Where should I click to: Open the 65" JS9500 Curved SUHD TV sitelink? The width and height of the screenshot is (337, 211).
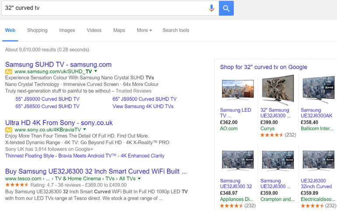tap(144, 99)
